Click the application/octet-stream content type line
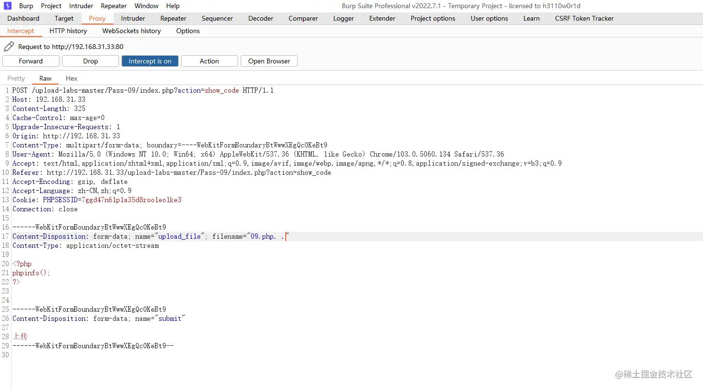 click(x=85, y=245)
